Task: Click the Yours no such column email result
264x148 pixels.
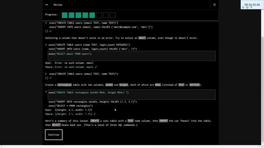Action: pyautogui.click(x=71, y=67)
